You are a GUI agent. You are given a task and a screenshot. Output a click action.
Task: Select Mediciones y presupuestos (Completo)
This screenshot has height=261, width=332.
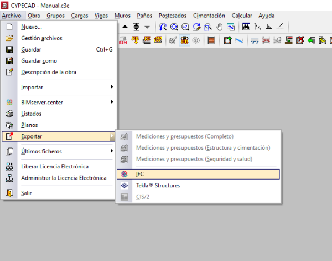(x=198, y=136)
